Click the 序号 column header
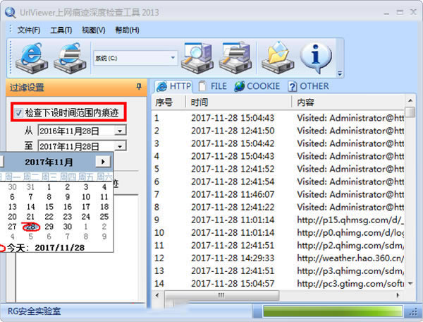 [x=169, y=102]
